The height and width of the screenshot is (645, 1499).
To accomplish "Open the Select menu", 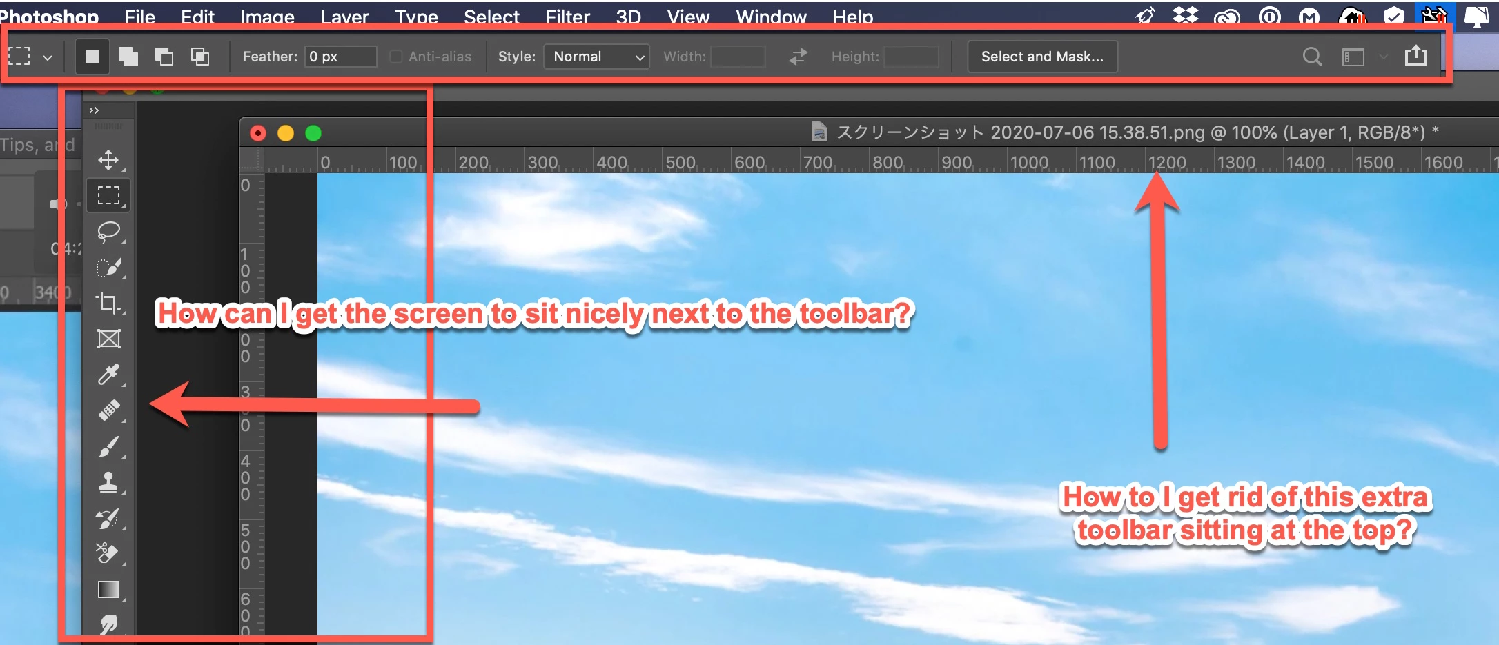I will point(491,17).
